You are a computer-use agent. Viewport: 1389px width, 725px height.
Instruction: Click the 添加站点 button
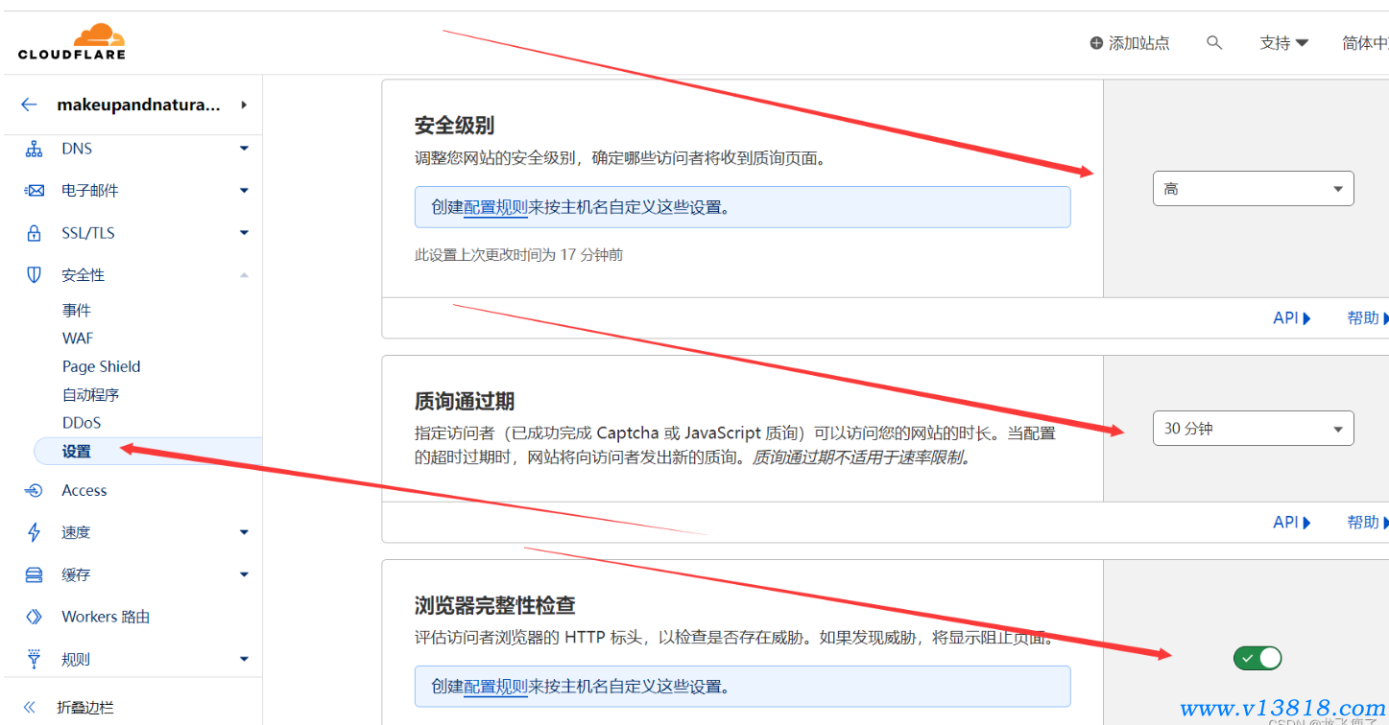tap(1130, 43)
